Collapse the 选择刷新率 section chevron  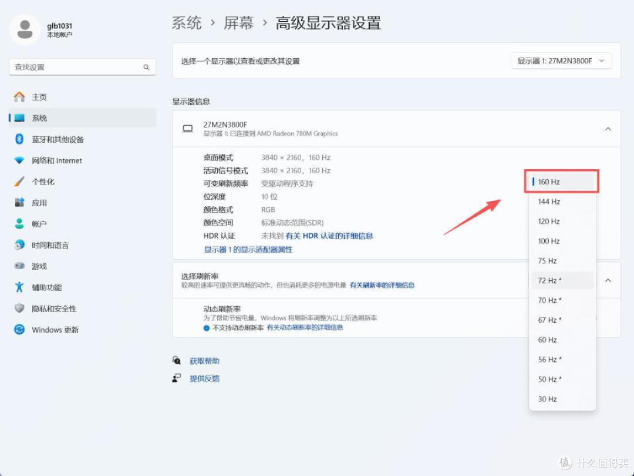coord(608,280)
